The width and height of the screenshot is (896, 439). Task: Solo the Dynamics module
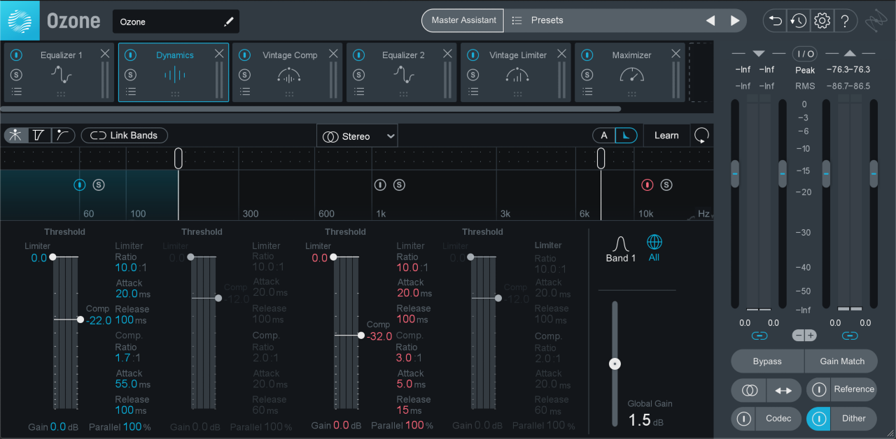click(130, 75)
